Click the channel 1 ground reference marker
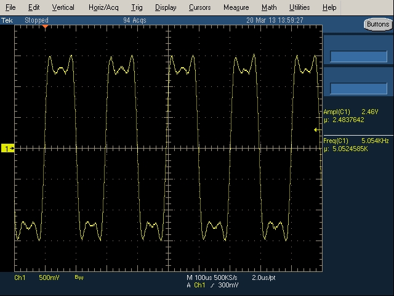Viewport: 394px width, 296px height. pyautogui.click(x=8, y=149)
